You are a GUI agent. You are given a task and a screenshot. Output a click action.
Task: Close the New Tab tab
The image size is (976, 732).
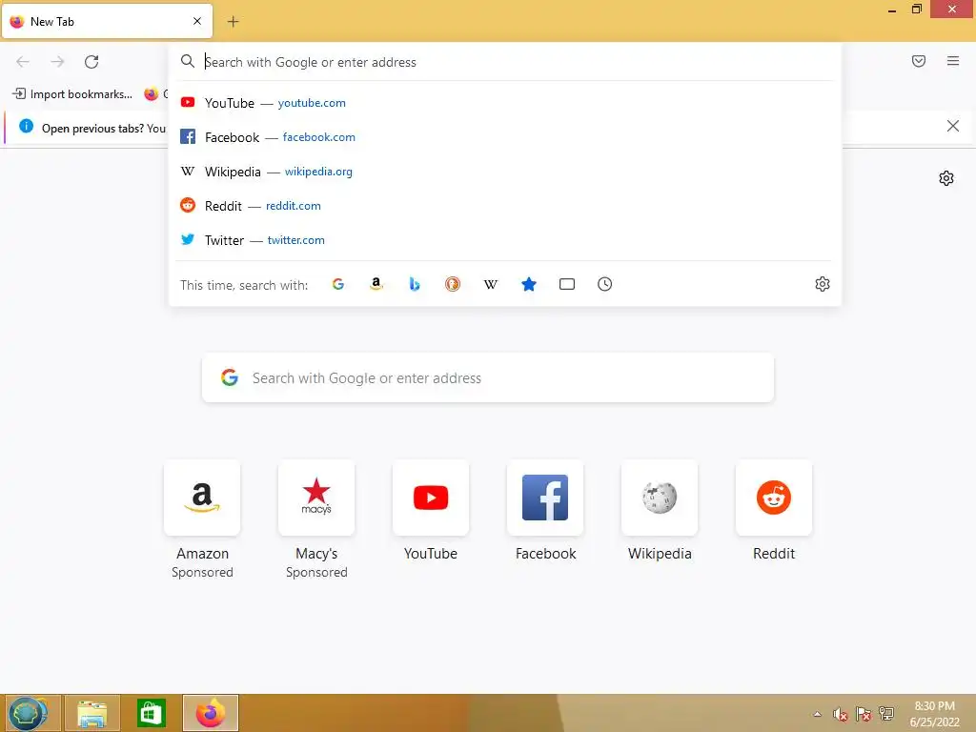coord(197,21)
